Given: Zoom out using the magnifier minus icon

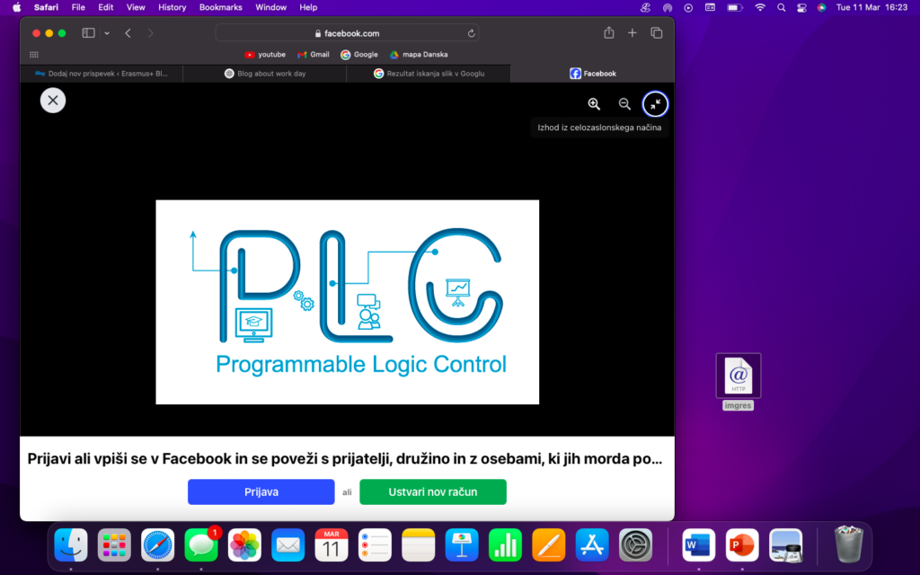Looking at the screenshot, I should pyautogui.click(x=624, y=104).
